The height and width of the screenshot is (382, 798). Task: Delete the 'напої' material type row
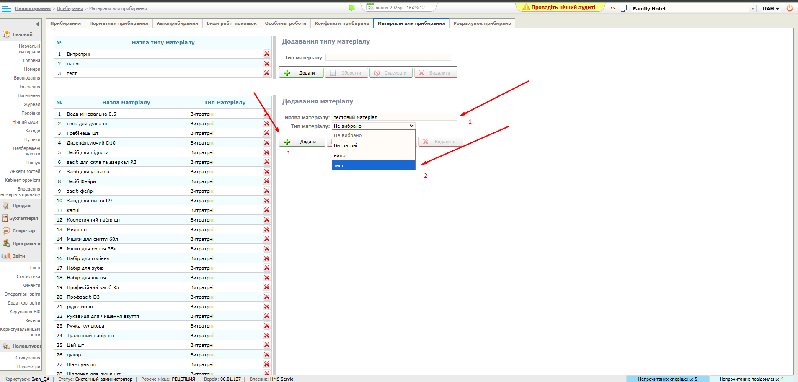tap(267, 64)
